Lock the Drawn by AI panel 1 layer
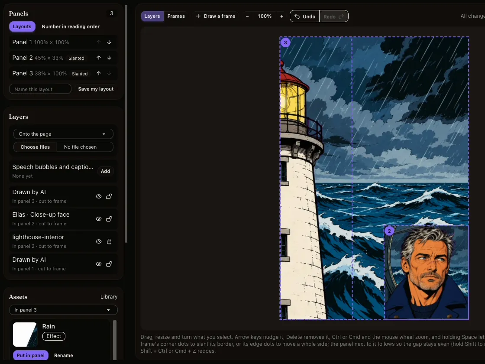 click(x=109, y=264)
